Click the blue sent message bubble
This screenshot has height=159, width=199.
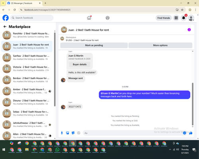click(144, 95)
